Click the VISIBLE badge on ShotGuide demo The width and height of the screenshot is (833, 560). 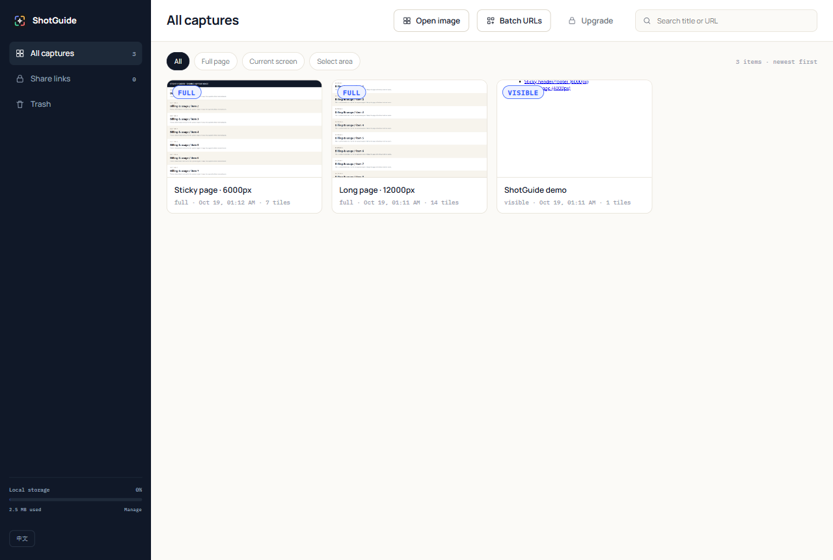(x=523, y=93)
